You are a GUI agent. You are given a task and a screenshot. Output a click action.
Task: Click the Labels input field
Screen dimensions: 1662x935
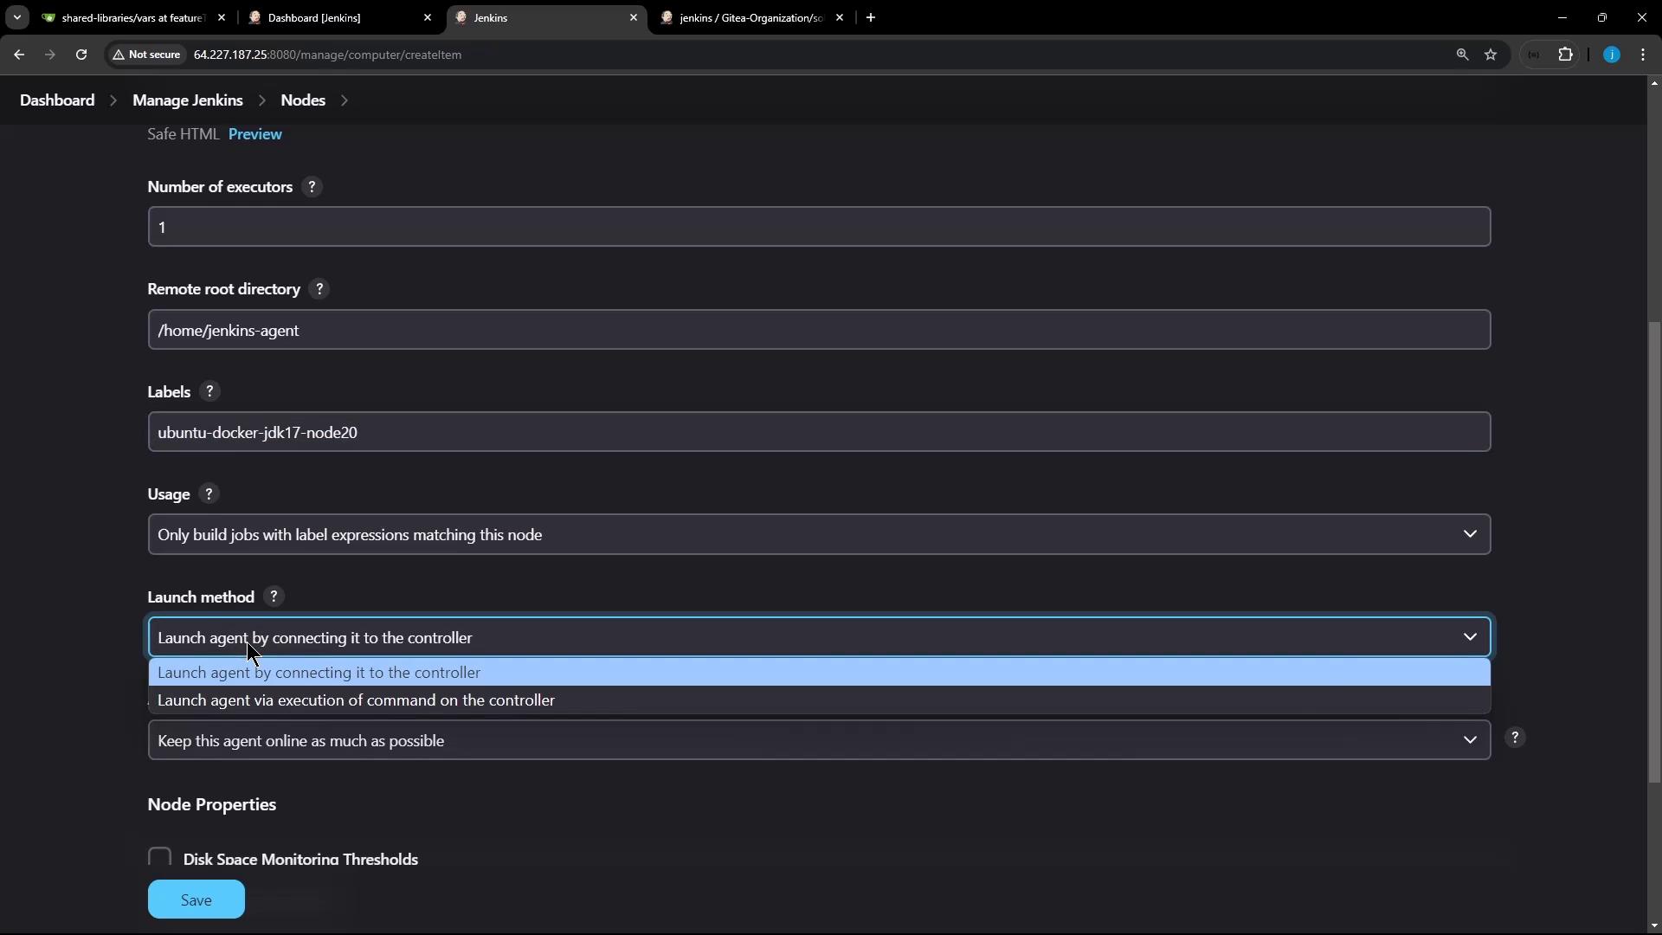pyautogui.click(x=818, y=433)
